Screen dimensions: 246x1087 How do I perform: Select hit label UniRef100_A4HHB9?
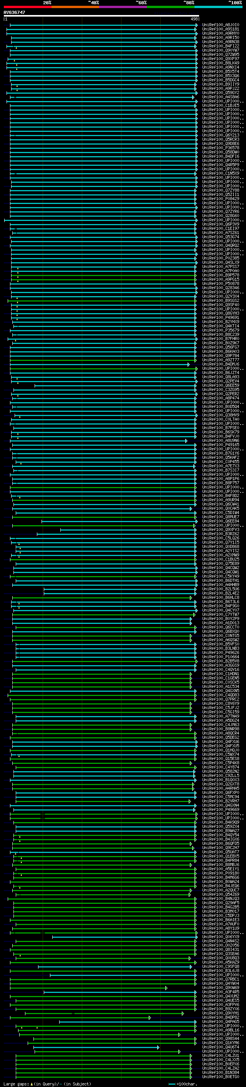point(221,585)
